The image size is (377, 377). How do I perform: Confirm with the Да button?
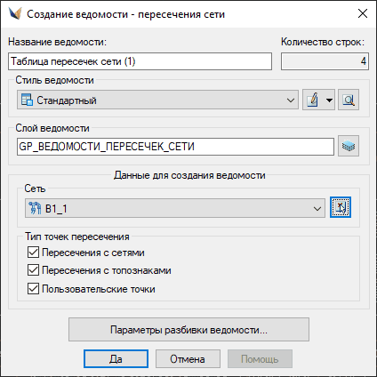(116, 359)
